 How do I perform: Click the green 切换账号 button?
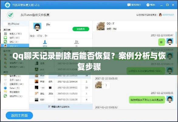pos(81,29)
